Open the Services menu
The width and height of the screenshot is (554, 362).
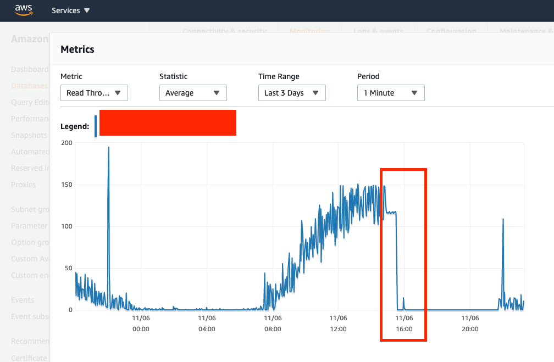70,10
